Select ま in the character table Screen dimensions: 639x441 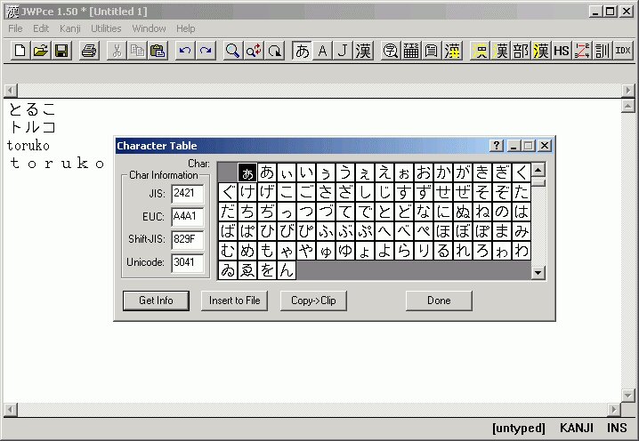(x=502, y=231)
